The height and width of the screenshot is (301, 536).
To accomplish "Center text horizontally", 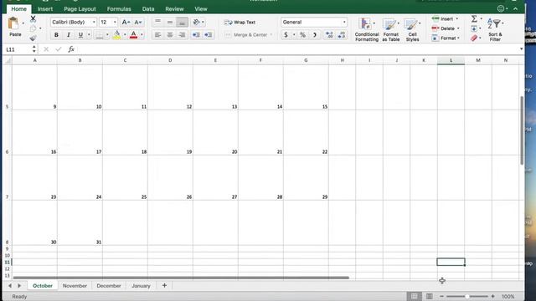I will coord(170,35).
